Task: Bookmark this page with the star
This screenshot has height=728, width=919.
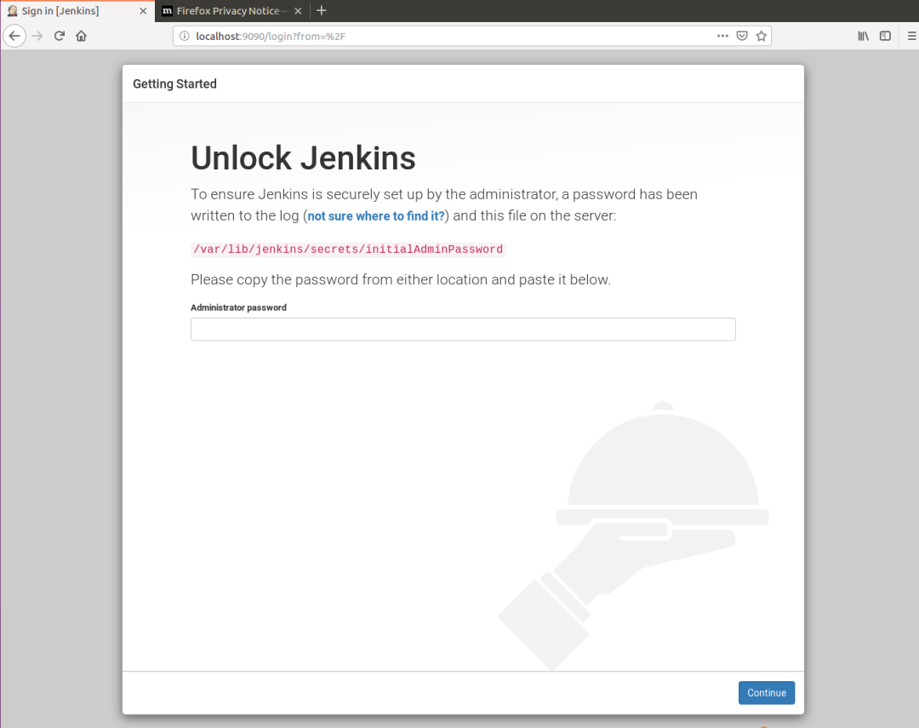Action: coord(762,36)
